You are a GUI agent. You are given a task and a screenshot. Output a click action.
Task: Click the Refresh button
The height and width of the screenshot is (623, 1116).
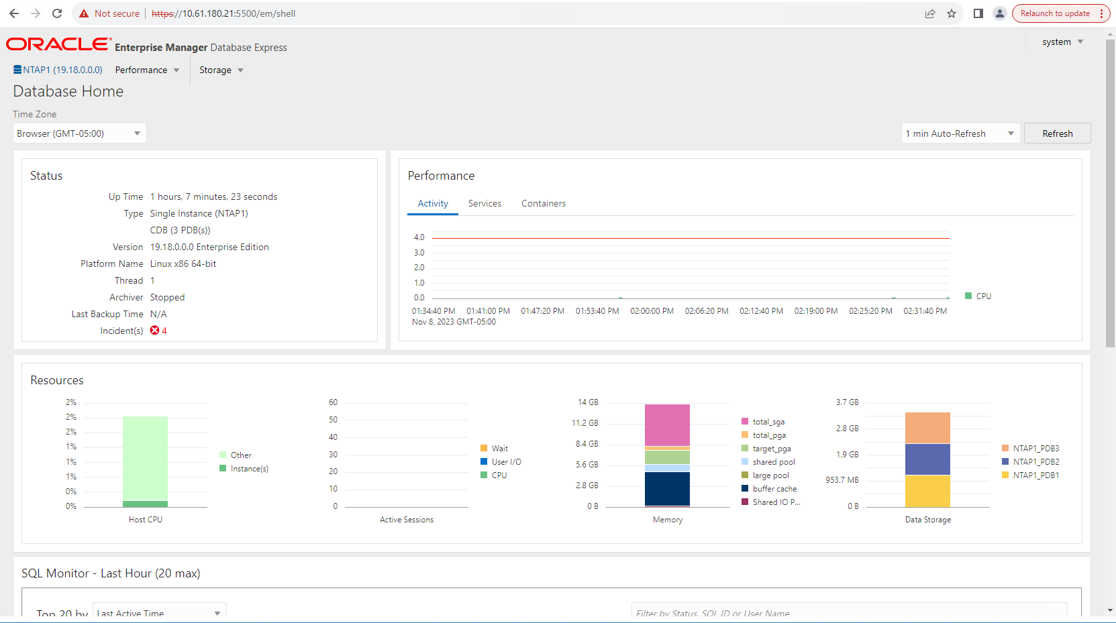[1057, 133]
